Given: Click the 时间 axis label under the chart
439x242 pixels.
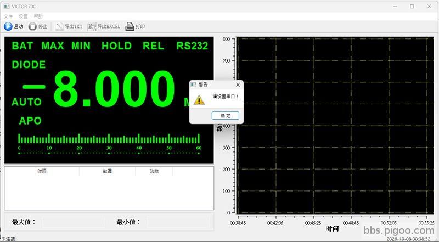Looking at the screenshot, I should coord(333,229).
